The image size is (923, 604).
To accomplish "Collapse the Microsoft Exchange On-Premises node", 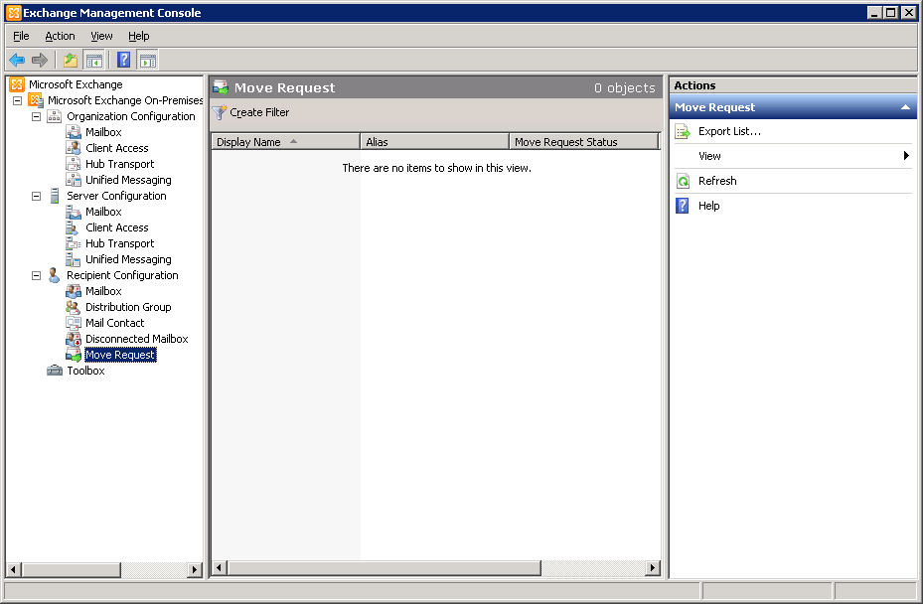I will [18, 100].
